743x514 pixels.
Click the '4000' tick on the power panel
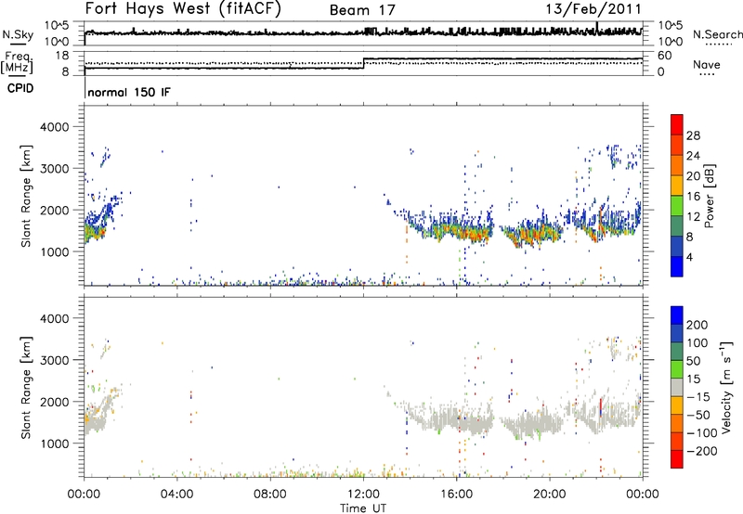click(x=54, y=127)
